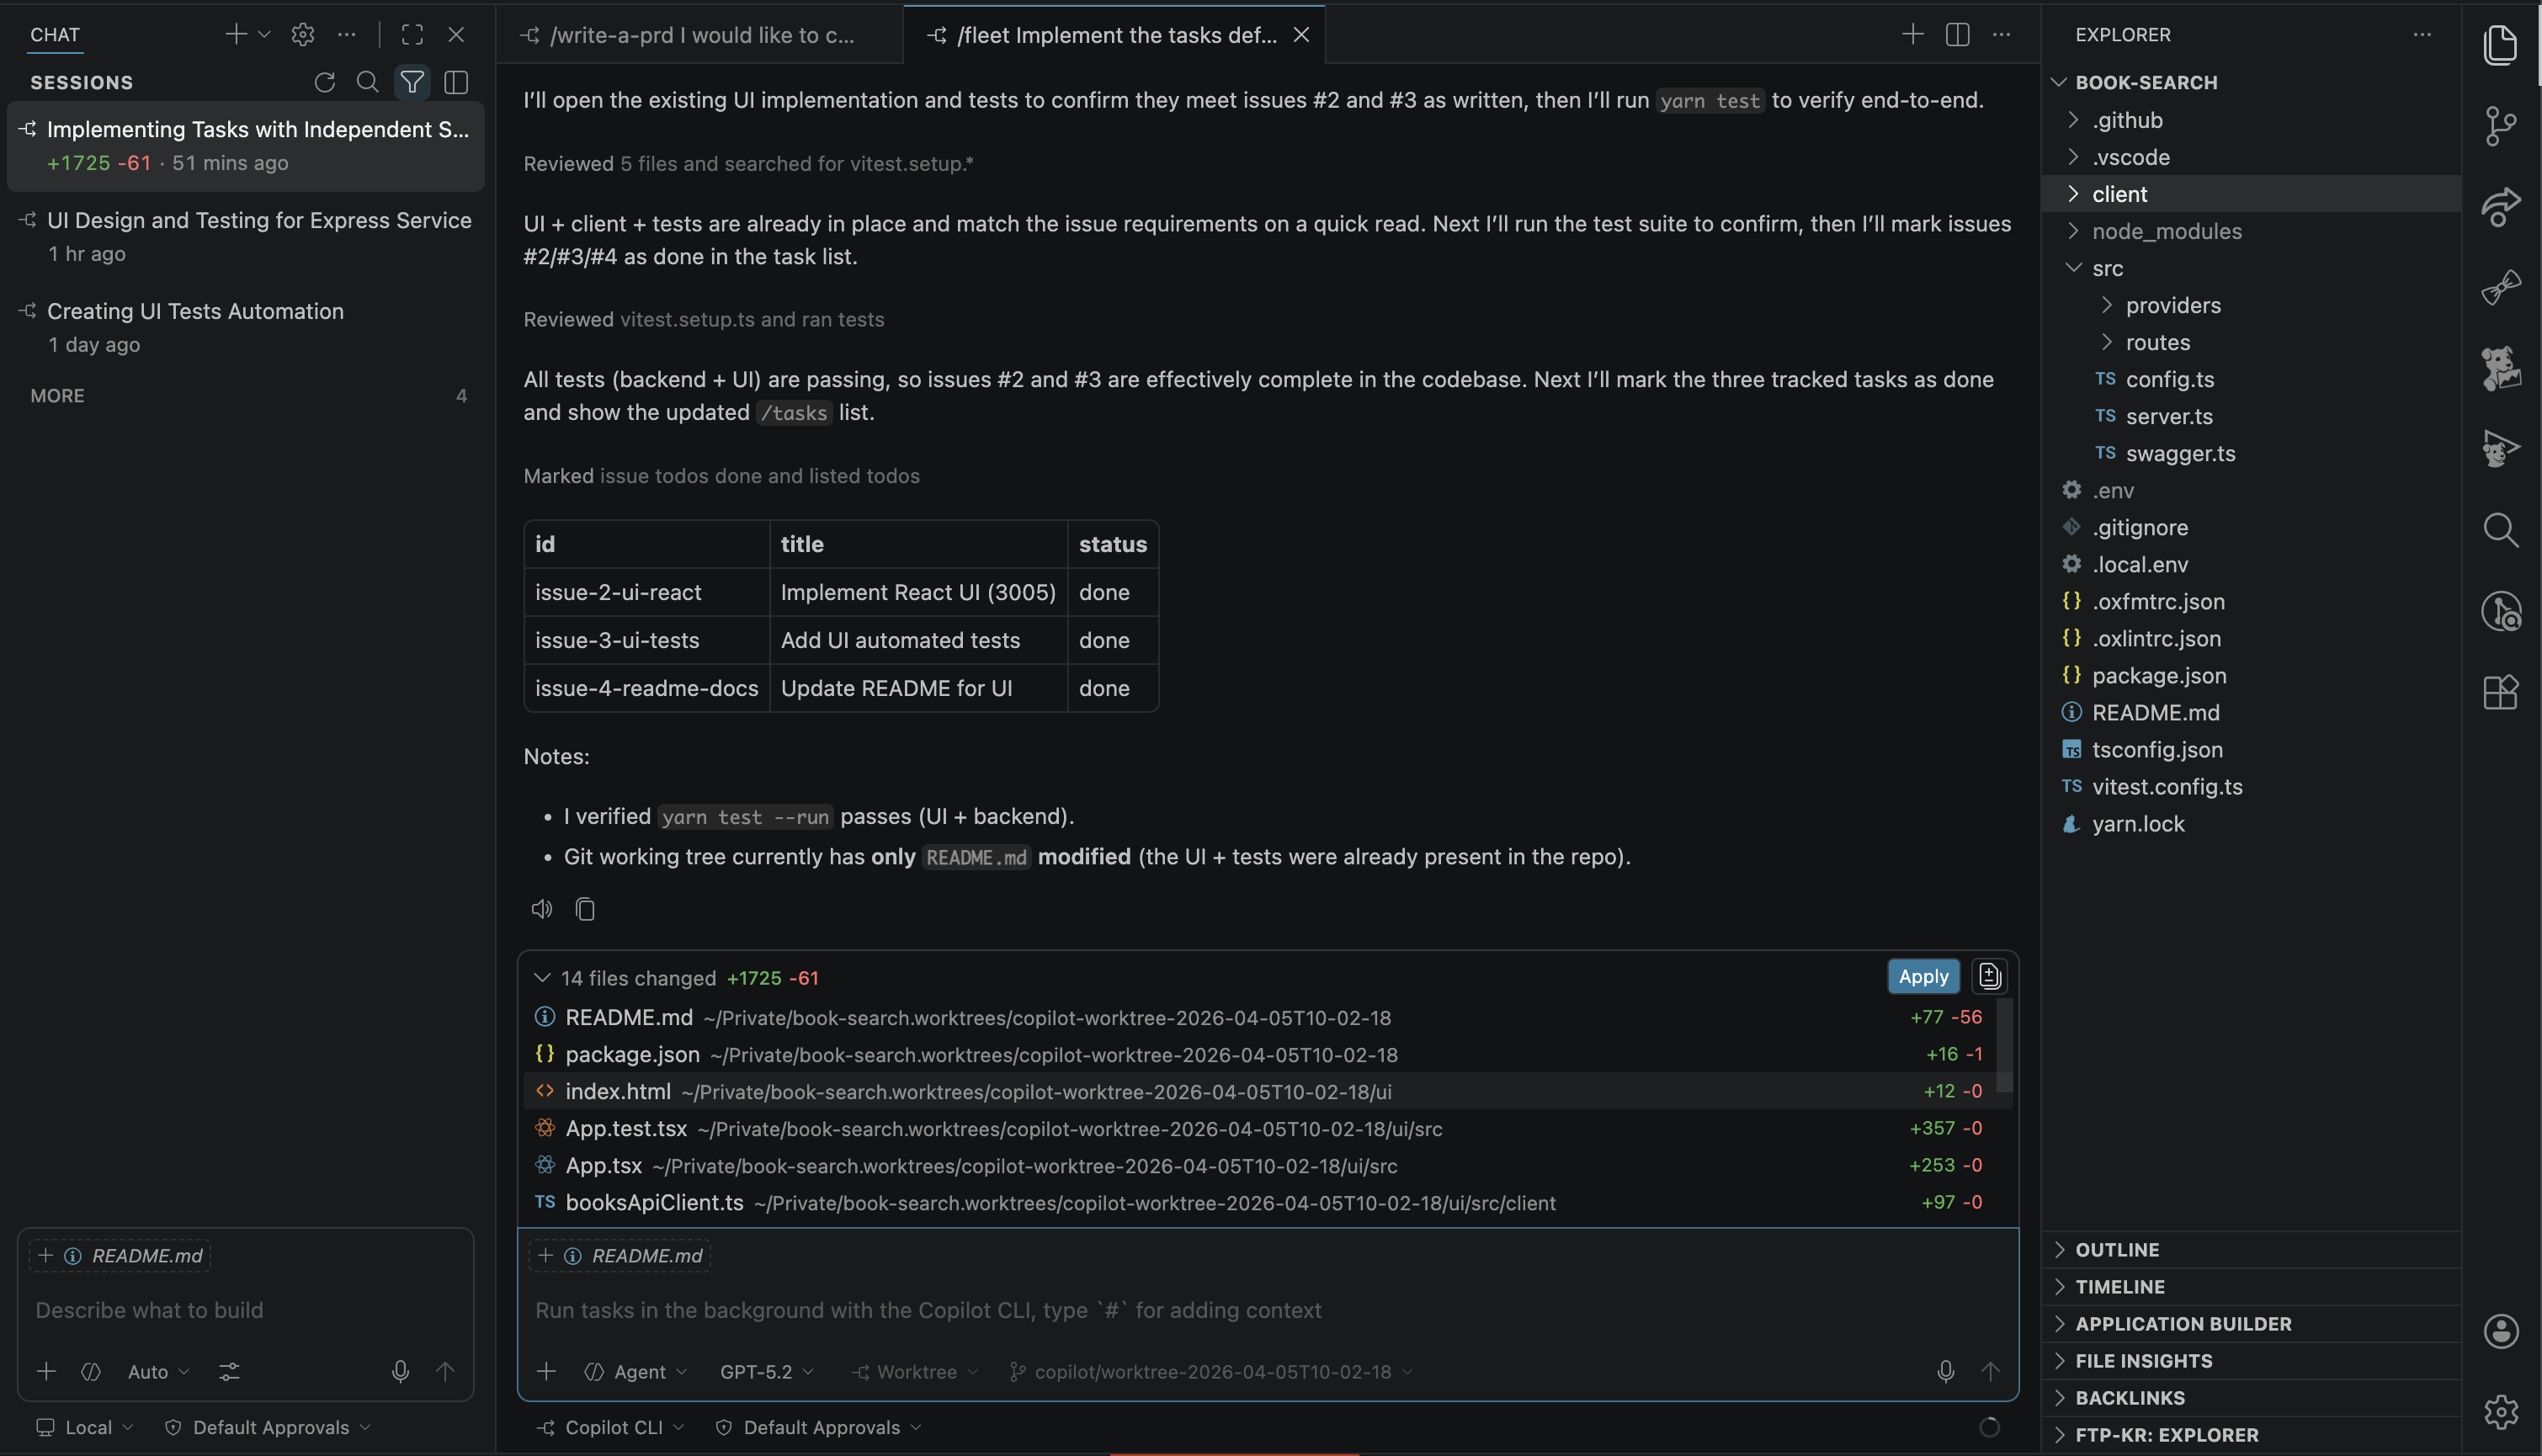The image size is (2542, 1456).
Task: Open the Extensions view in activity bar
Action: point(2500,692)
